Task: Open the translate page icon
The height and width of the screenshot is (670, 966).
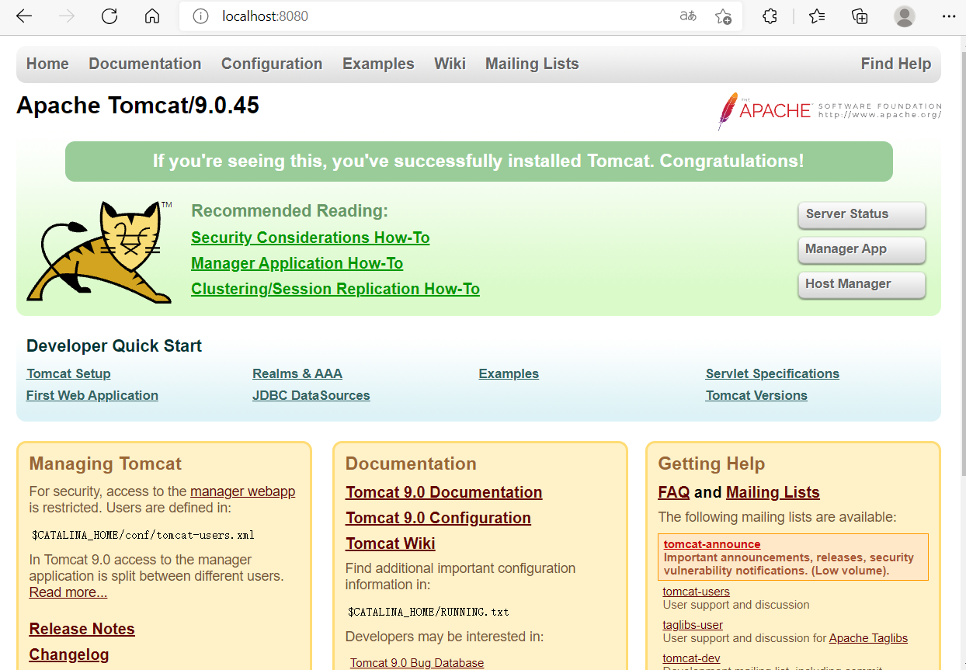Action: point(688,16)
